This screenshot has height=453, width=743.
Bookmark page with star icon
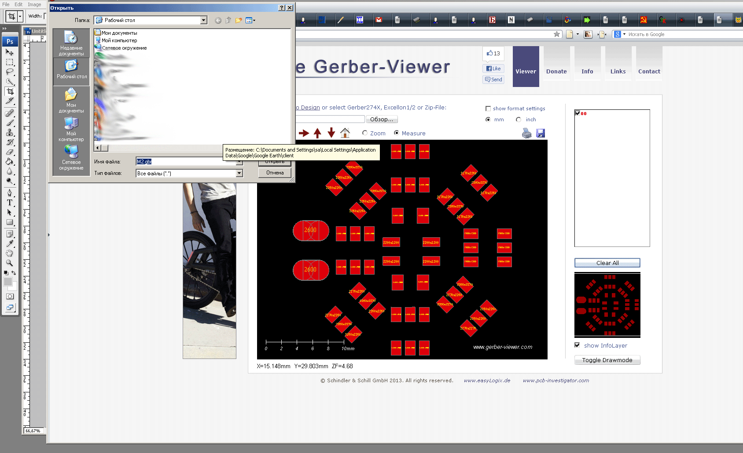[x=557, y=34]
